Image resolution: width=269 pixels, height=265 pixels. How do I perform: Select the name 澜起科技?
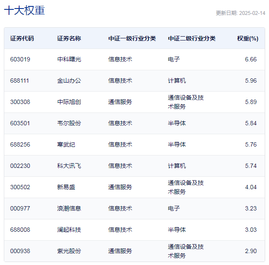tap(69, 230)
